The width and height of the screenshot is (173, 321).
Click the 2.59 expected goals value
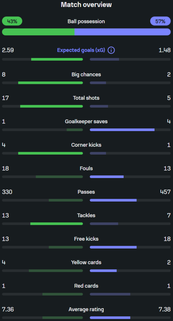[8, 50]
